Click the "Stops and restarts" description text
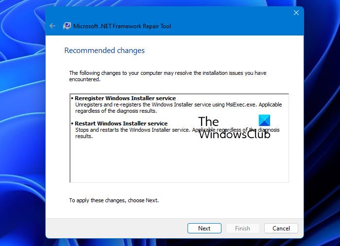 point(177,133)
